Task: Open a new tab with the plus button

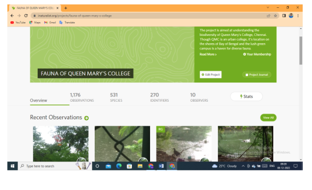Action: pos(66,8)
